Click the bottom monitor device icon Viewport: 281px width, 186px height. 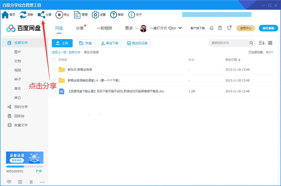(9, 182)
